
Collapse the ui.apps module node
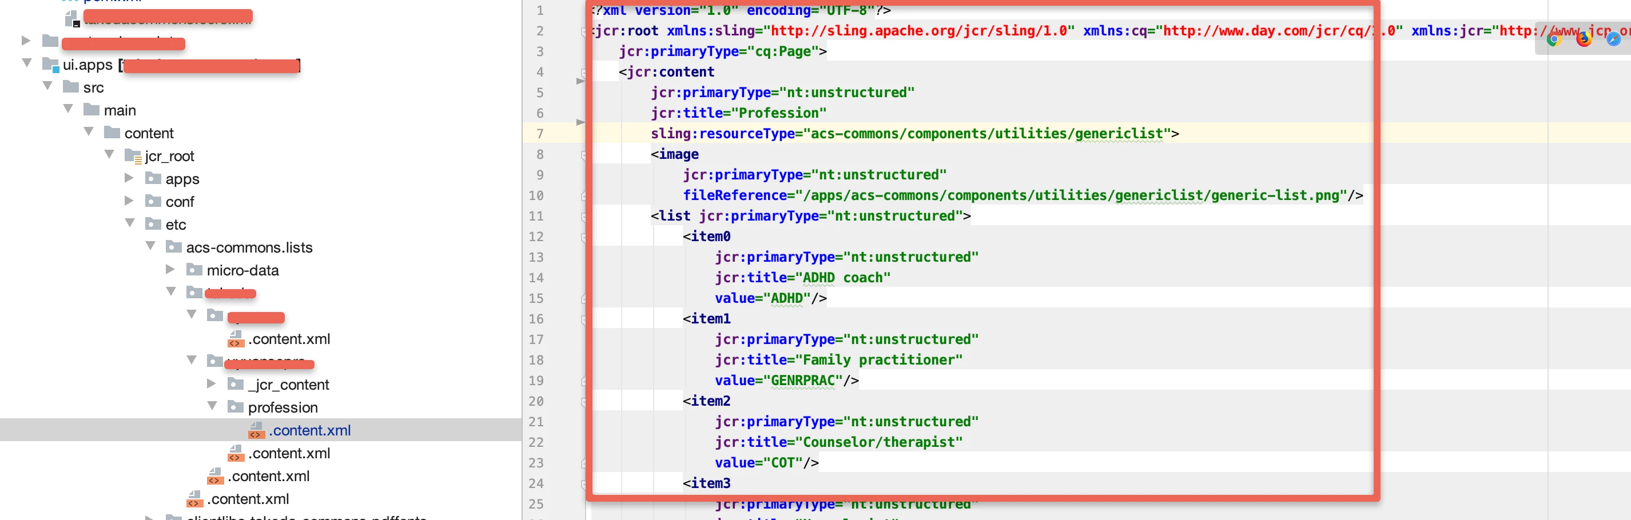click(27, 63)
